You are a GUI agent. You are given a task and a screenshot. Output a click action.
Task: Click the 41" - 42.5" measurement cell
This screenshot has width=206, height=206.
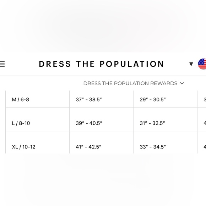click(101, 142)
